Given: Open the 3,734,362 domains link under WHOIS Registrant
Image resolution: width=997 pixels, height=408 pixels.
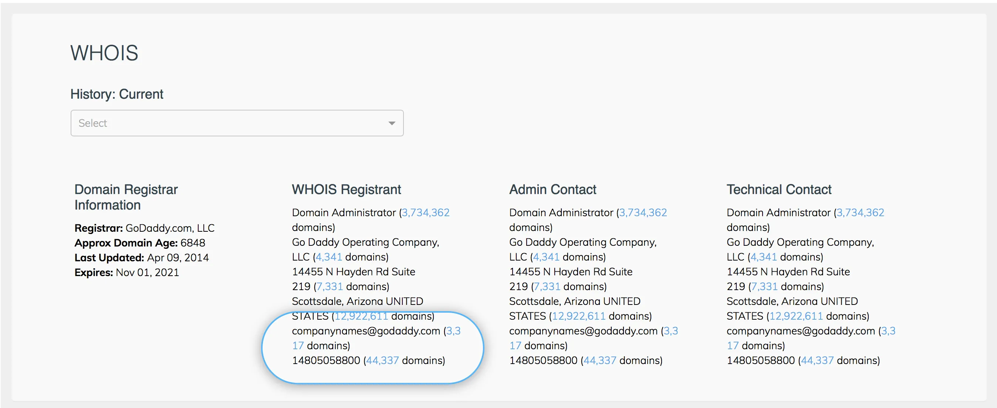Looking at the screenshot, I should tap(424, 212).
